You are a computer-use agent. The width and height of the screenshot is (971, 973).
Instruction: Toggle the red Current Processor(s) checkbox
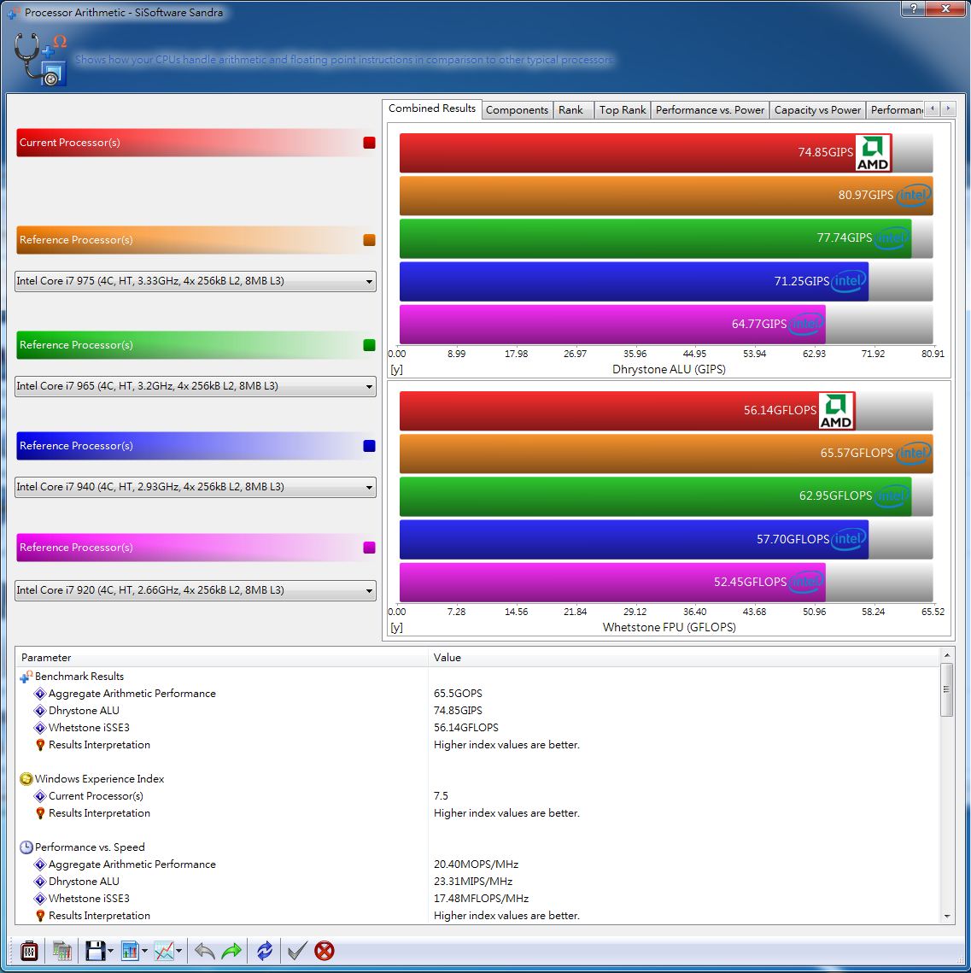click(369, 143)
